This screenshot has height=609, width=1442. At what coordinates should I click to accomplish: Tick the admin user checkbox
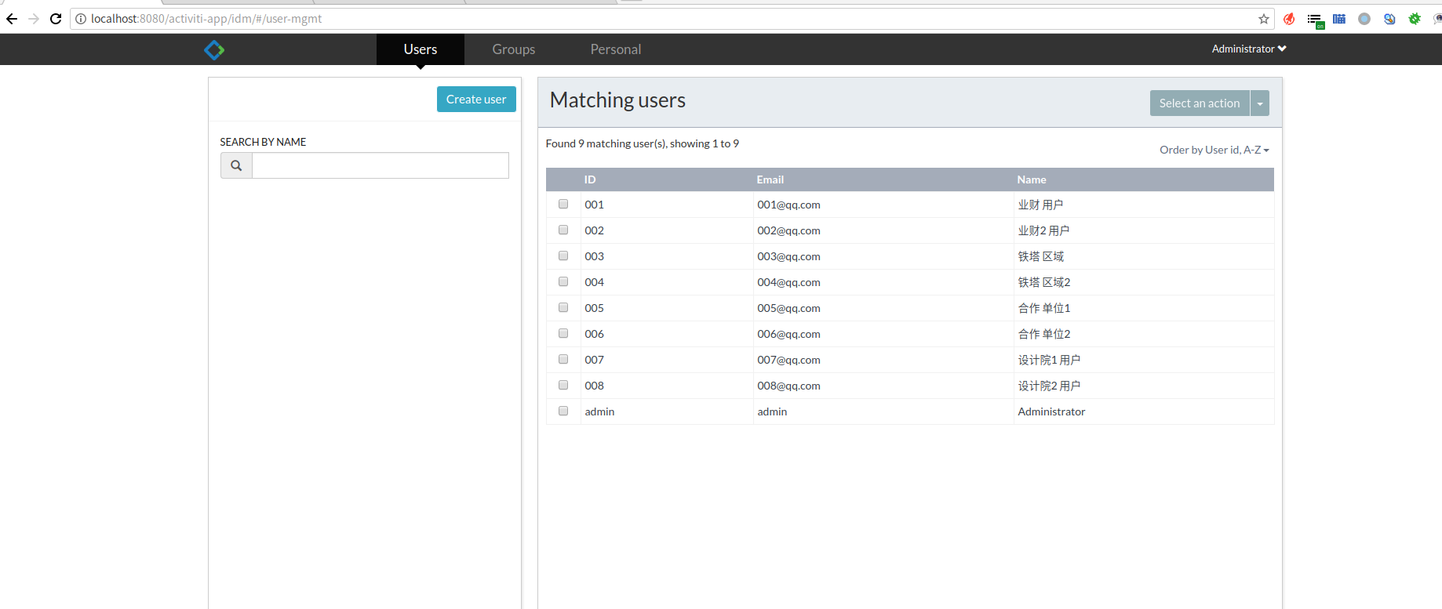[563, 411]
